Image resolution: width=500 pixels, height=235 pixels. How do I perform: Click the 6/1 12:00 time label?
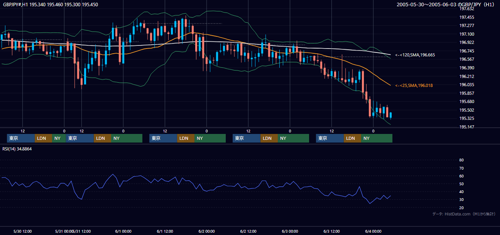pos(165,231)
